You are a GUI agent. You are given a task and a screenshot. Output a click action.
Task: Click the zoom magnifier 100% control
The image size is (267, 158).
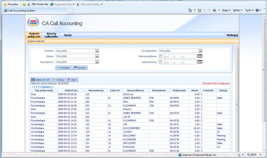tap(252, 155)
